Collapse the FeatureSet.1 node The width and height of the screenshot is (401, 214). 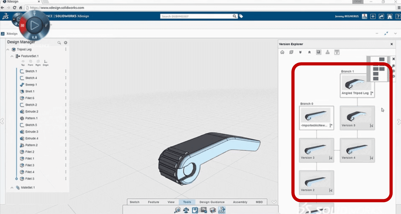click(12, 56)
